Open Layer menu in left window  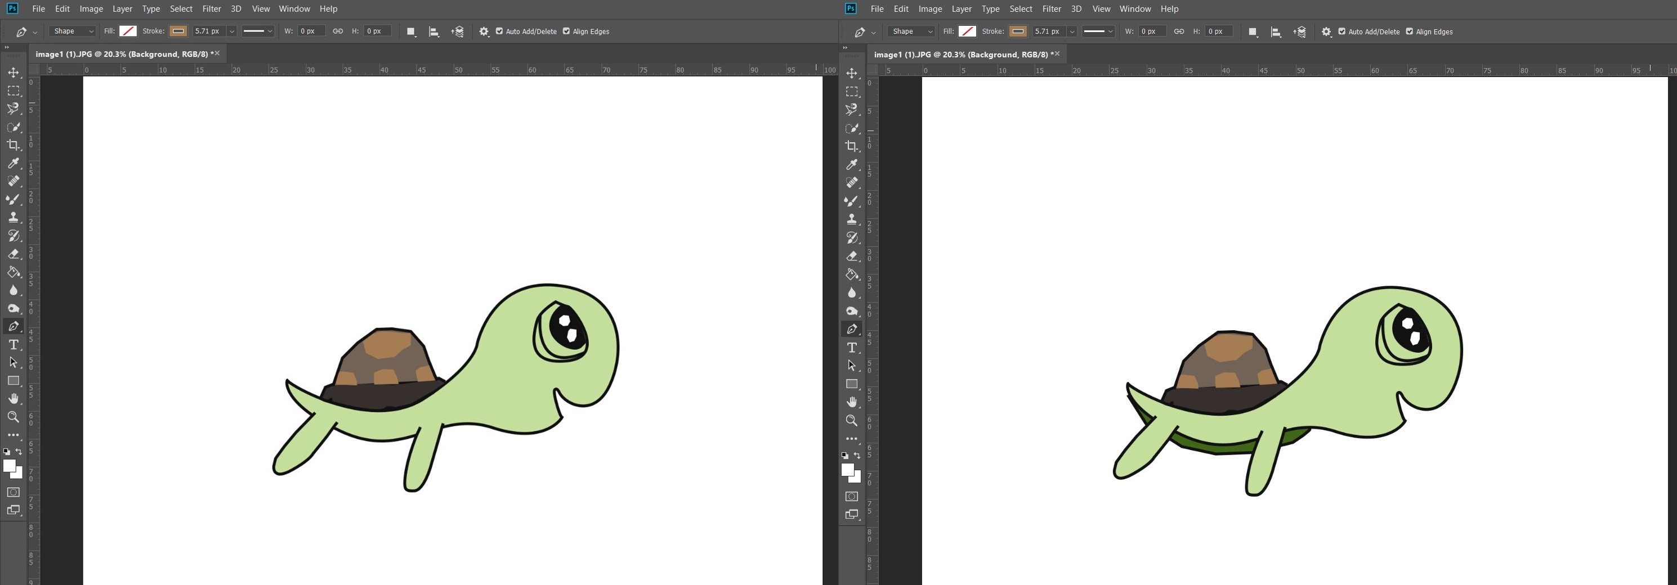[122, 8]
